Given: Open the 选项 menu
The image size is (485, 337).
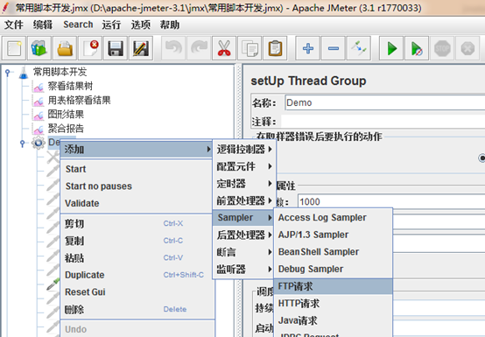Looking at the screenshot, I should tap(140, 25).
